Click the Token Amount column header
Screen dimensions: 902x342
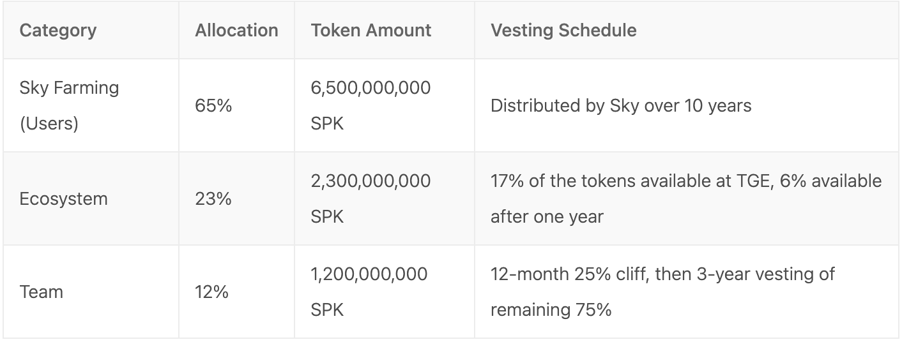click(x=371, y=31)
